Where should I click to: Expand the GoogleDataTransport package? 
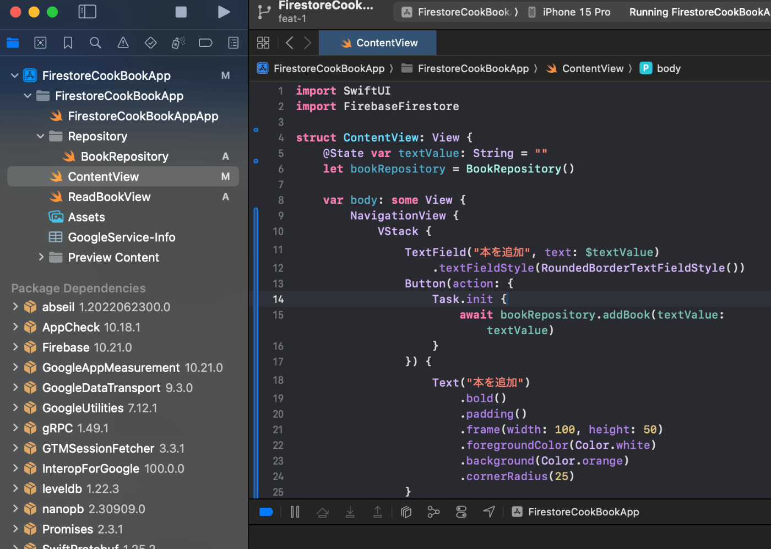[x=15, y=388]
